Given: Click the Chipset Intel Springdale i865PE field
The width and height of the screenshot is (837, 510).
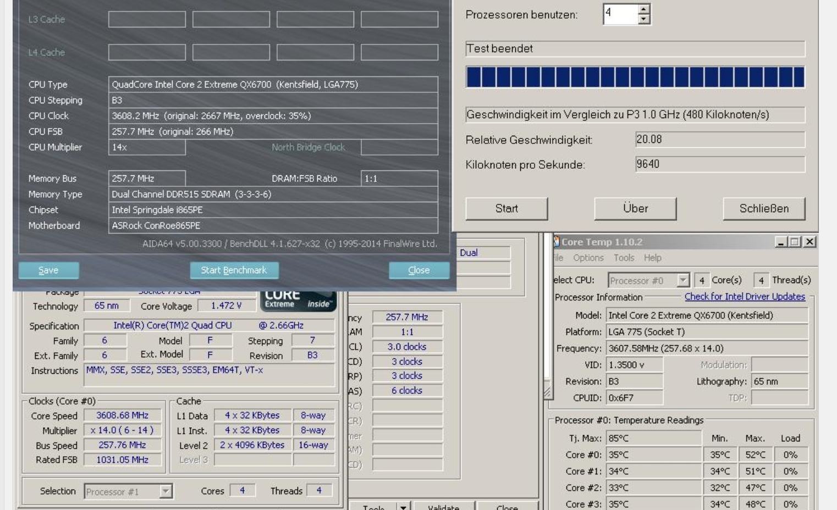Looking at the screenshot, I should 273,210.
